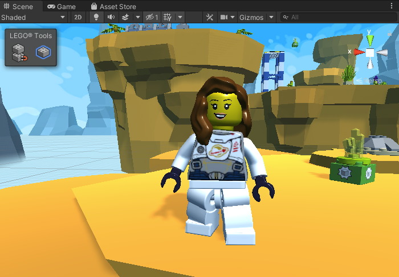
Task: Click the scene search field
Action: point(339,17)
